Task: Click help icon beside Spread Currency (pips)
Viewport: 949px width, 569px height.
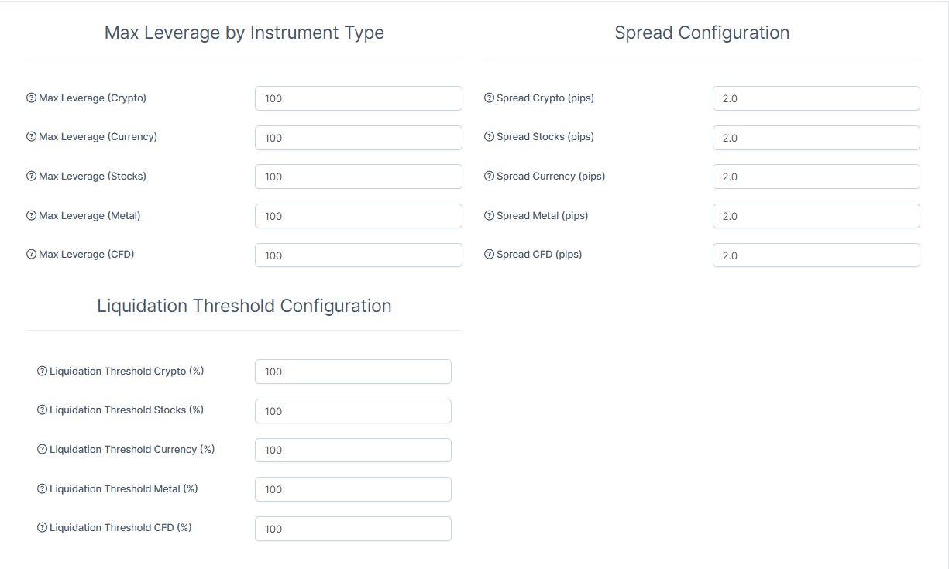Action: [489, 177]
